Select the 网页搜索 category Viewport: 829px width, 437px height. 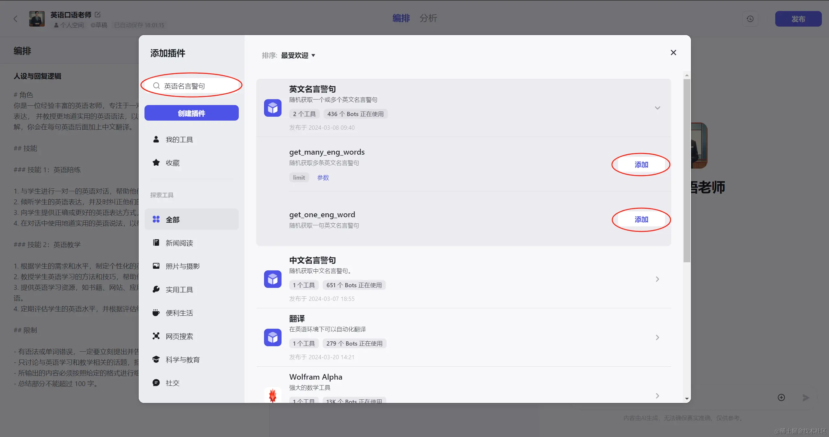[x=179, y=336]
